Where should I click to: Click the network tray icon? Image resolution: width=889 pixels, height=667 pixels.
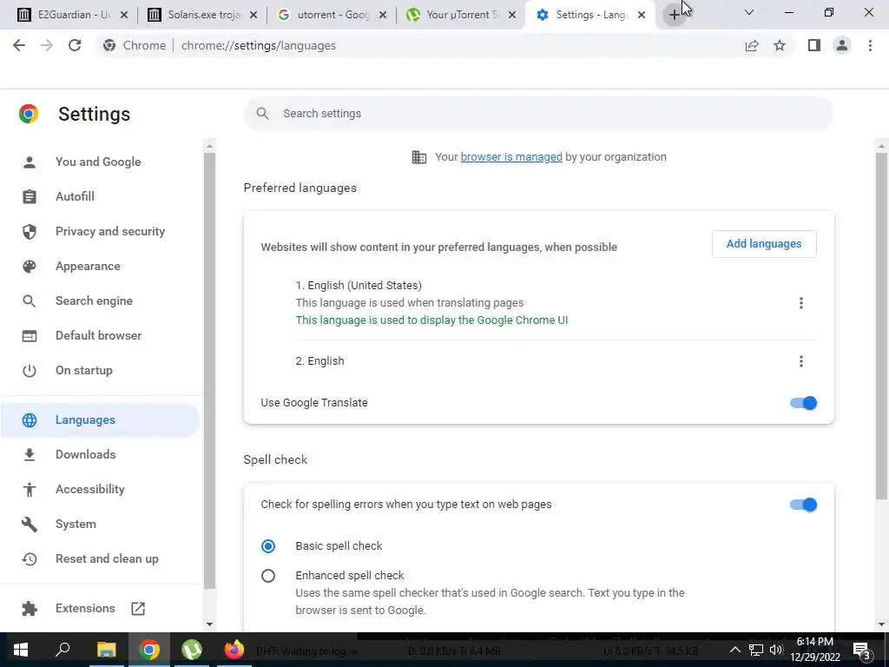coord(756,650)
